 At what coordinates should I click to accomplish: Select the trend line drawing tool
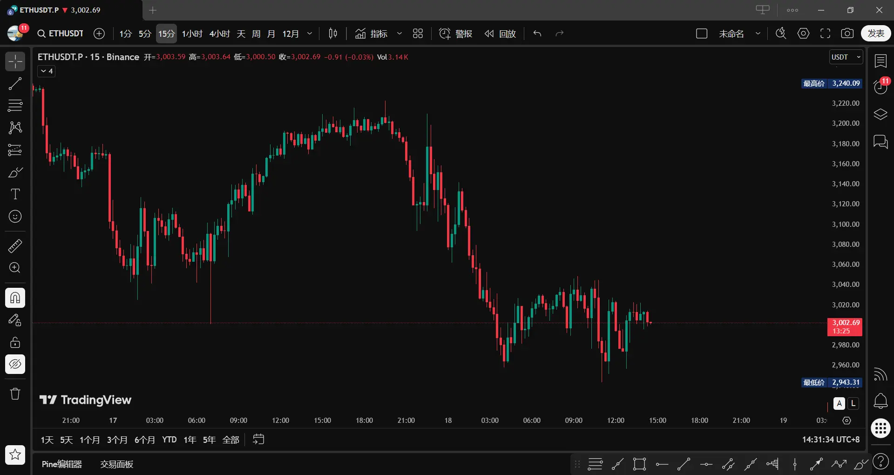pos(15,84)
